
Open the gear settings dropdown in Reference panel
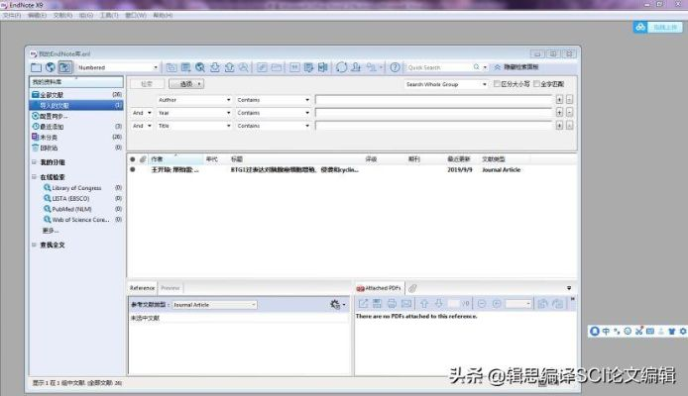pyautogui.click(x=337, y=304)
